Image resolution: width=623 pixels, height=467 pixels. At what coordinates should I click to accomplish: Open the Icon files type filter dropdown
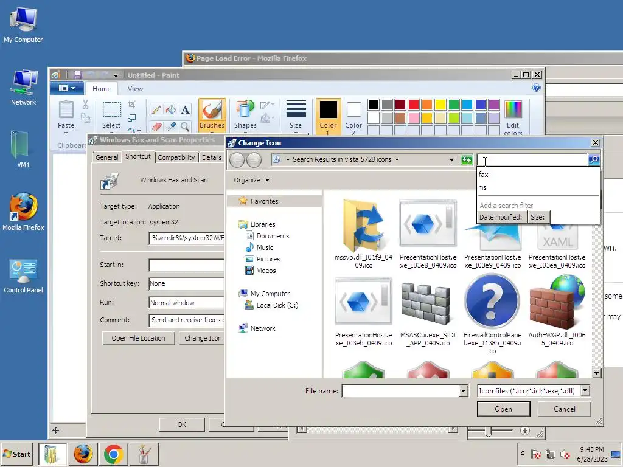(x=585, y=391)
